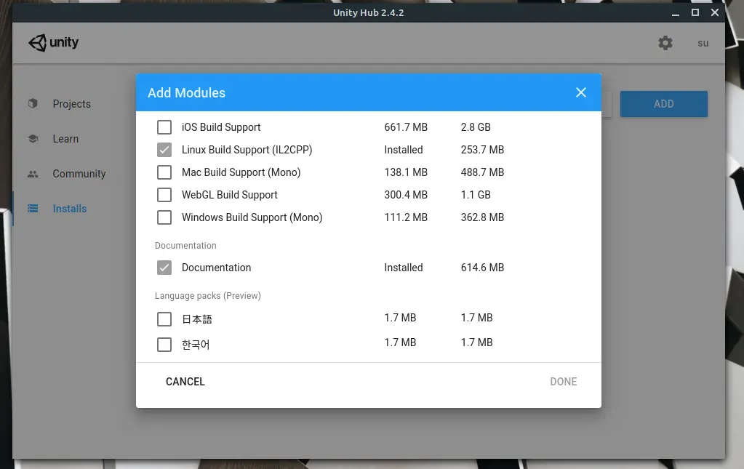This screenshot has width=744, height=469.
Task: Click the Installs list icon
Action: pyautogui.click(x=33, y=209)
